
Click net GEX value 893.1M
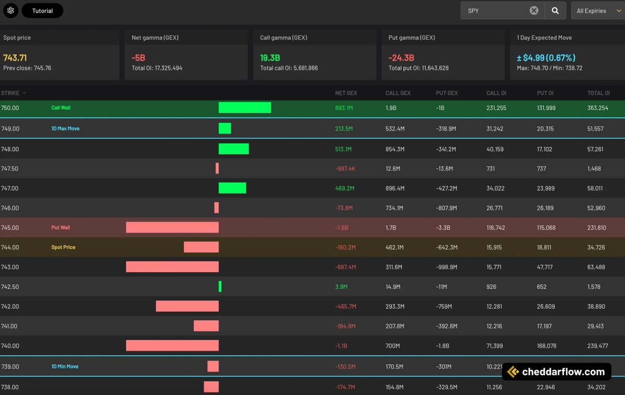(344, 108)
